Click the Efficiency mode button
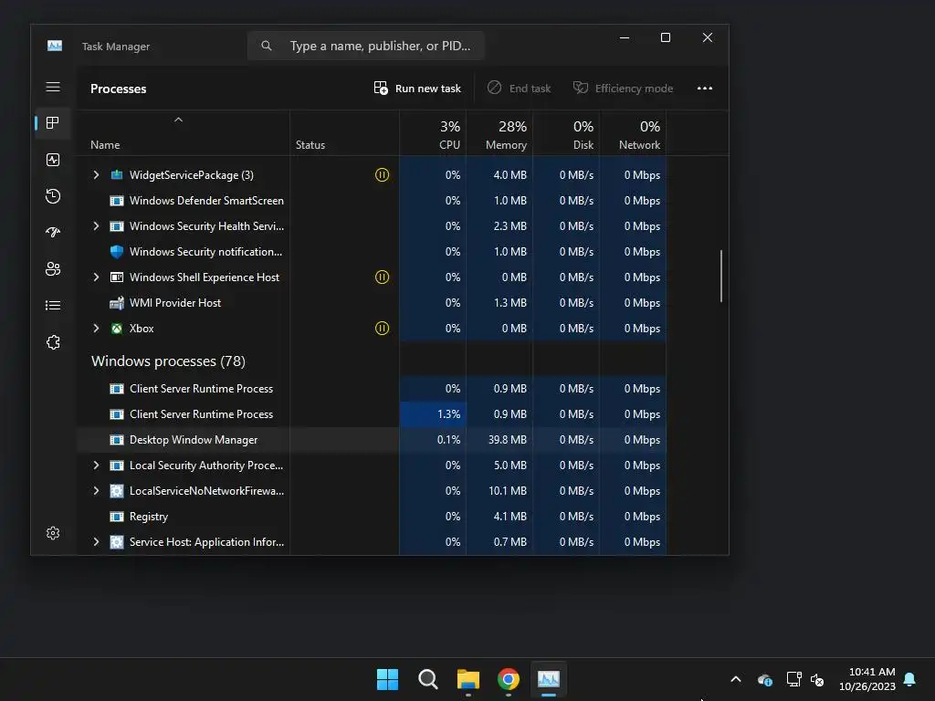Viewport: 935px width, 701px height. [x=623, y=89]
